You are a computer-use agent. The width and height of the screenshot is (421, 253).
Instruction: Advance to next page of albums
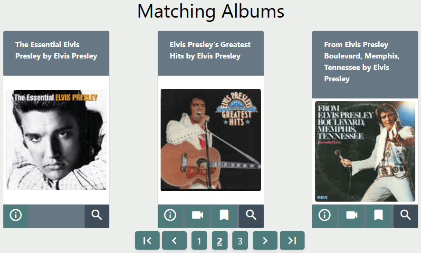[x=265, y=241]
